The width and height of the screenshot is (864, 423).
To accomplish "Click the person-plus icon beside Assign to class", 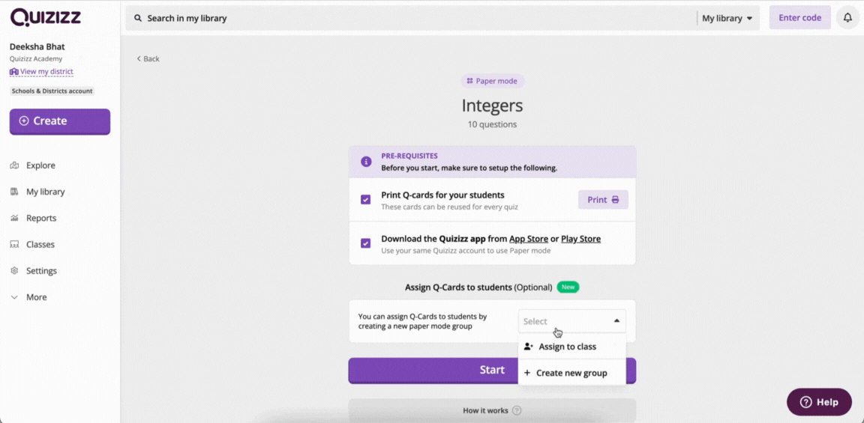I will pyautogui.click(x=529, y=347).
